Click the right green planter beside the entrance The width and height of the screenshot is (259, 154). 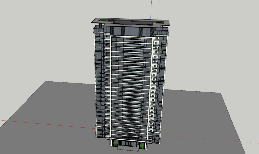point(141,145)
